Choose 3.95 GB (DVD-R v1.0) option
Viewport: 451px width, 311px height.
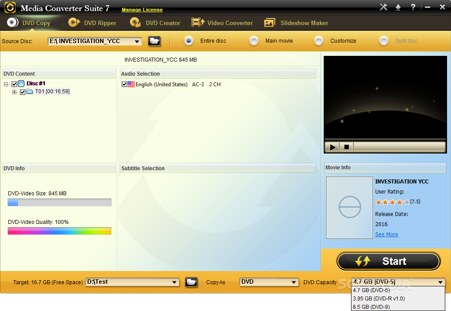398,299
